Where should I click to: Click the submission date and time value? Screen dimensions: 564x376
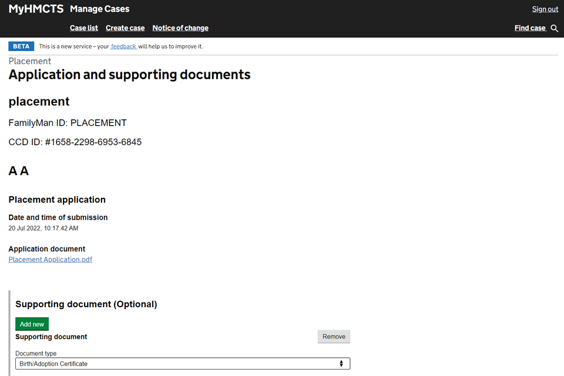[x=43, y=228]
